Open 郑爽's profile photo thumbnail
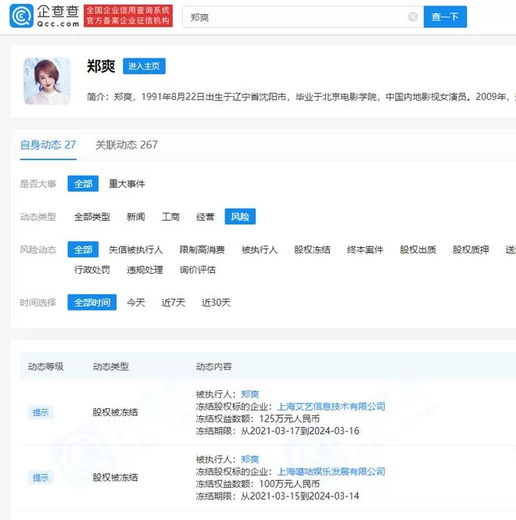Screen dimensions: 516x520 click(47, 81)
